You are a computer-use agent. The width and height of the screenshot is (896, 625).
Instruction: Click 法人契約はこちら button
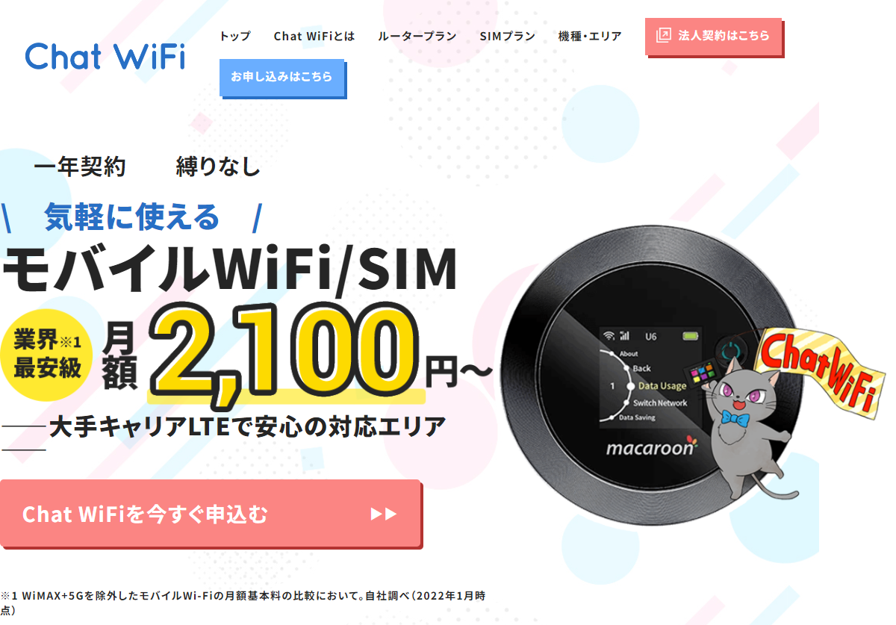point(713,36)
